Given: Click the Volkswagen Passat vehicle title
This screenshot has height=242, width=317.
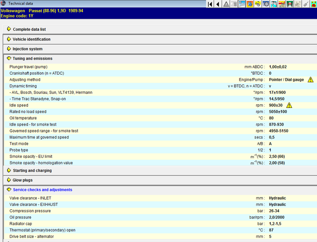Looking at the screenshot, I should pos(42,11).
